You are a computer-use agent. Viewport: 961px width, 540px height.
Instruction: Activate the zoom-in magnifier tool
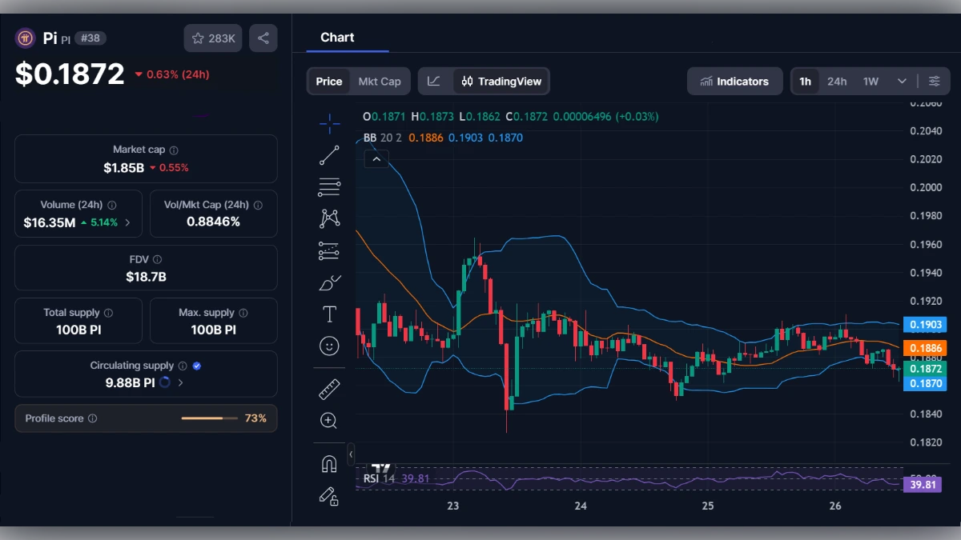329,420
